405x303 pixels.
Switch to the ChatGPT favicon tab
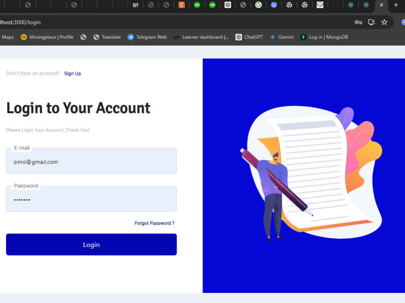tap(228, 5)
